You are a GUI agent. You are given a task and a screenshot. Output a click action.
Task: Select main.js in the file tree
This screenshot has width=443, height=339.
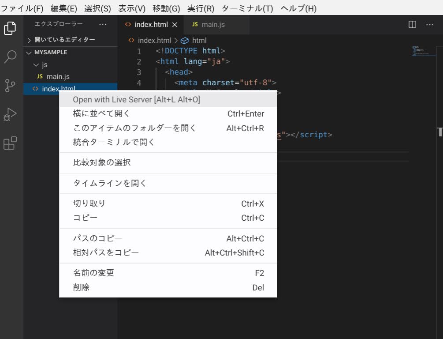coord(71,77)
